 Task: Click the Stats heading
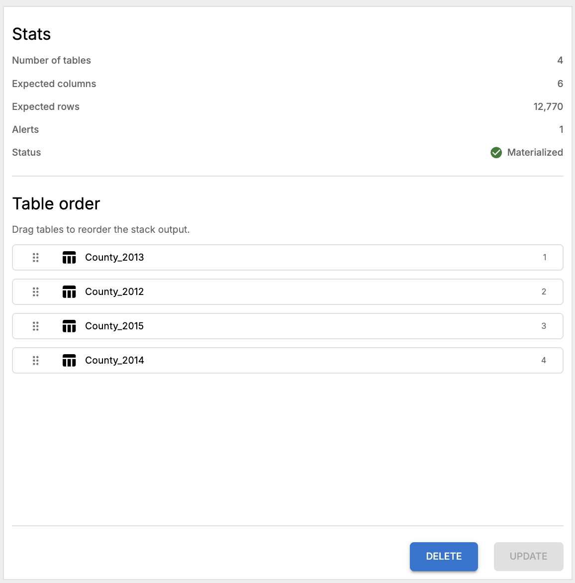pyautogui.click(x=31, y=34)
